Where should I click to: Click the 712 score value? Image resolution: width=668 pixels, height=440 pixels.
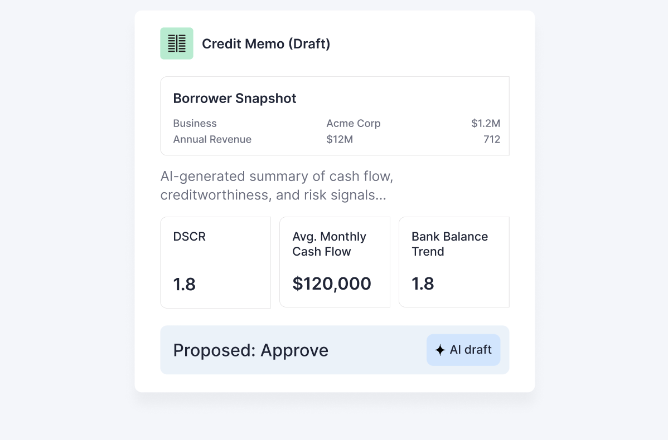point(492,139)
